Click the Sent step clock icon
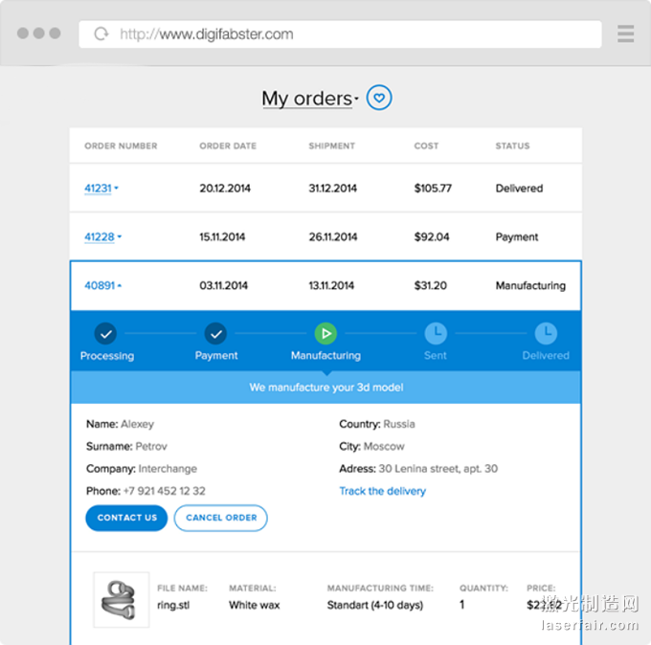Viewport: 651px width, 645px height. click(x=436, y=334)
